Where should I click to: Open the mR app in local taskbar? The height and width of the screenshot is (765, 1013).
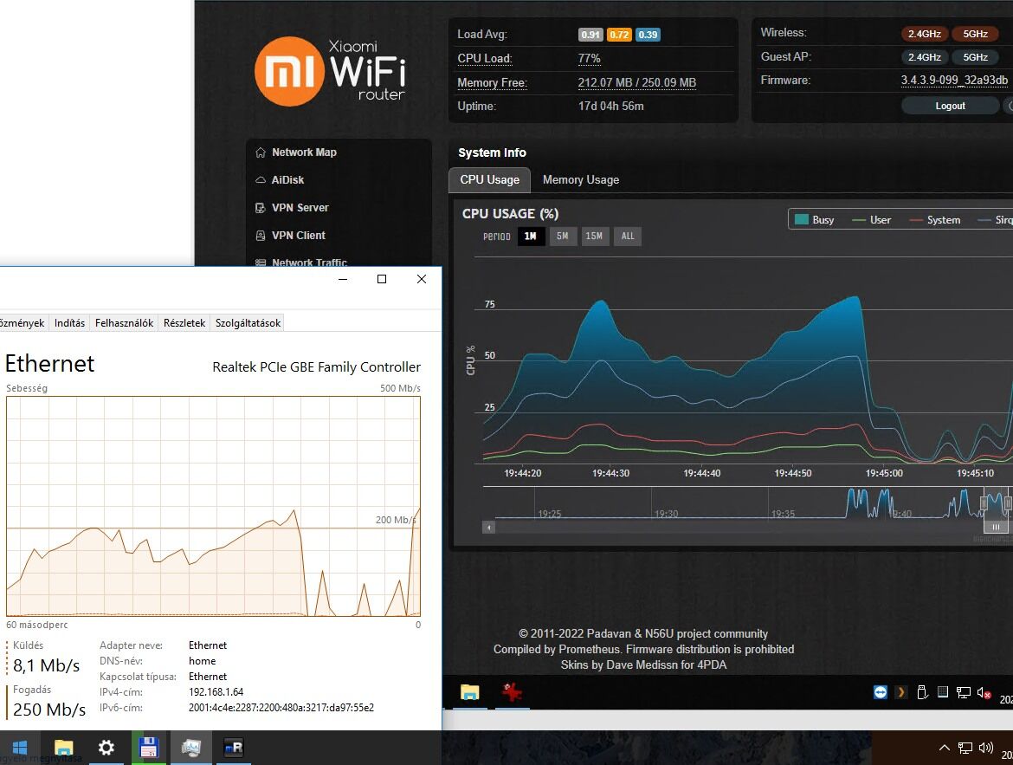click(233, 749)
